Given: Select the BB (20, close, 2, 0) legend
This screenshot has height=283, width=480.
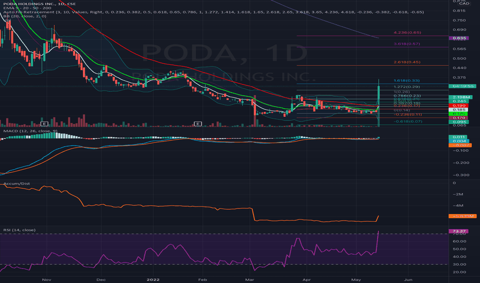Looking at the screenshot, I should point(25,16).
